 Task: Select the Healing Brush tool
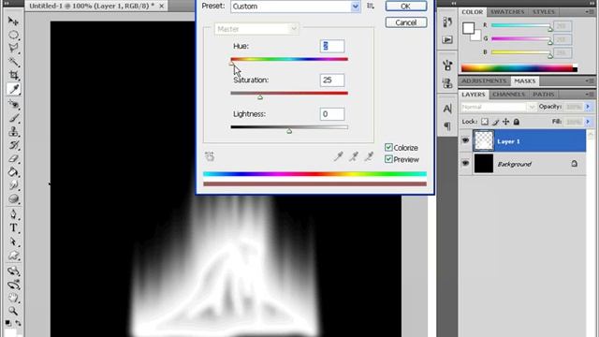point(13,104)
